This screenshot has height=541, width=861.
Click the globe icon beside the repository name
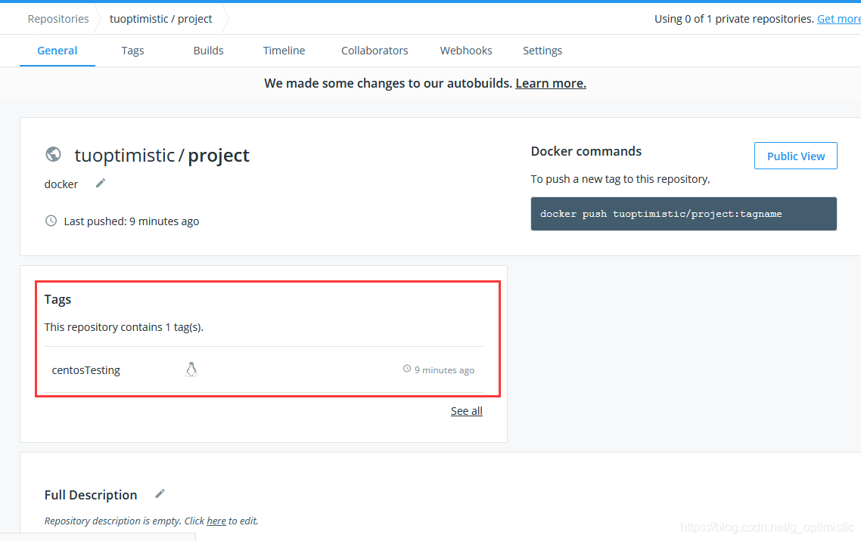tap(53, 155)
